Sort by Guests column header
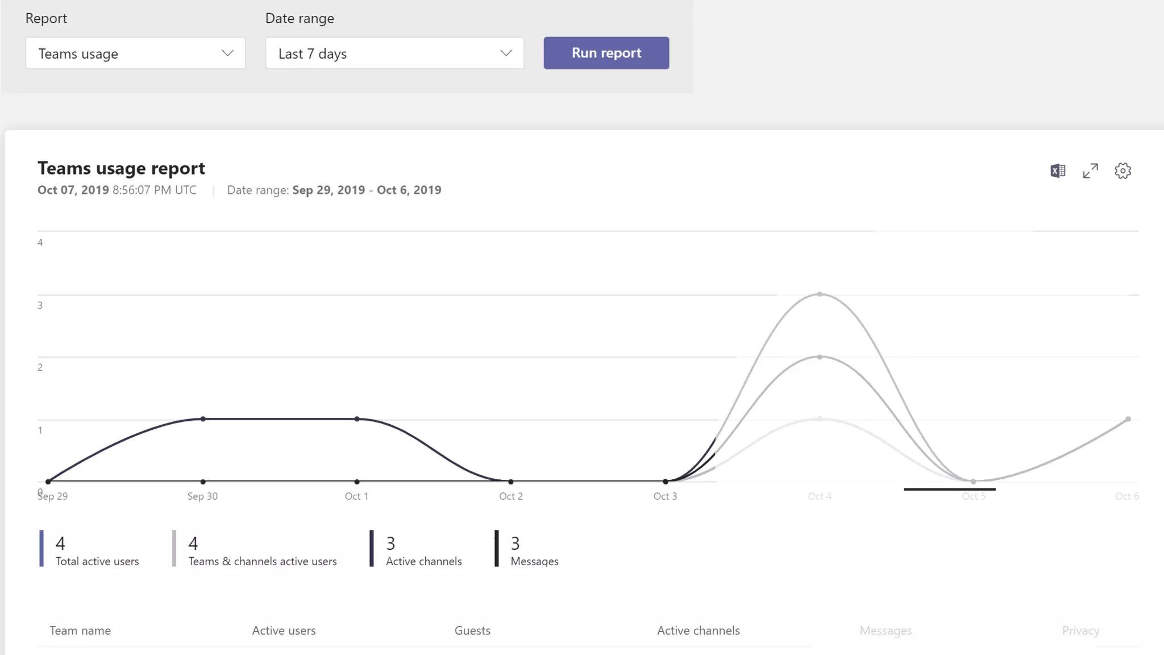This screenshot has width=1164, height=655. [x=472, y=631]
